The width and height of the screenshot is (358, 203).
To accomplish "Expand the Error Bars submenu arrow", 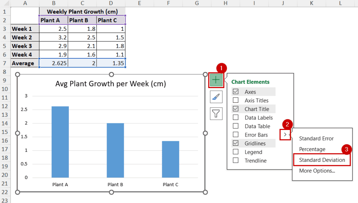I will [285, 135].
